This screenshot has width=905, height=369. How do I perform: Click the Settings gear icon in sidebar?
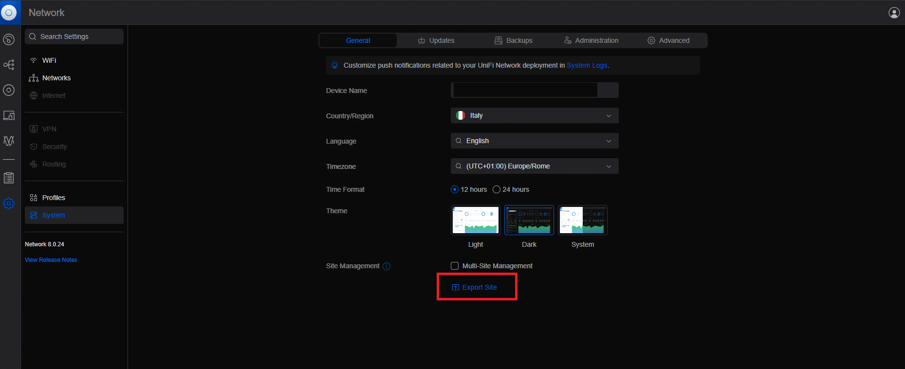coord(9,203)
